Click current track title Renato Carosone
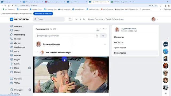Viewport: 171px width, 96px height. coord(106,19)
